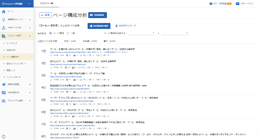The image size is (258, 140).
Task: Click the 共起語結果を確認 button
Action: coord(99,26)
